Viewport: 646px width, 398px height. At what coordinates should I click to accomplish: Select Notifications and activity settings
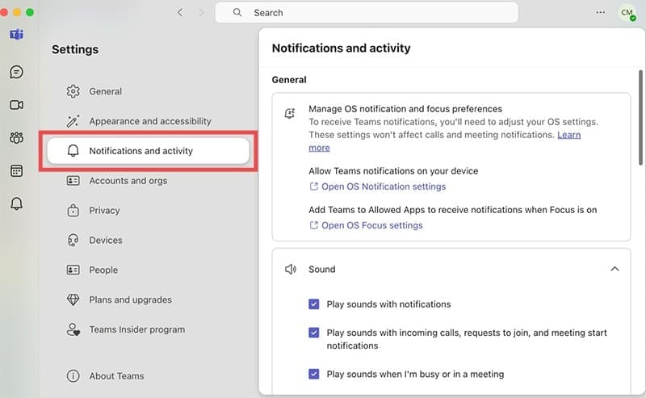tap(148, 151)
